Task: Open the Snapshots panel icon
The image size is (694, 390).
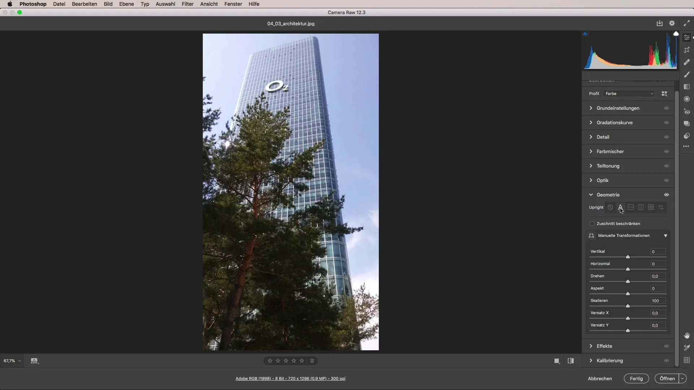Action: [687, 123]
